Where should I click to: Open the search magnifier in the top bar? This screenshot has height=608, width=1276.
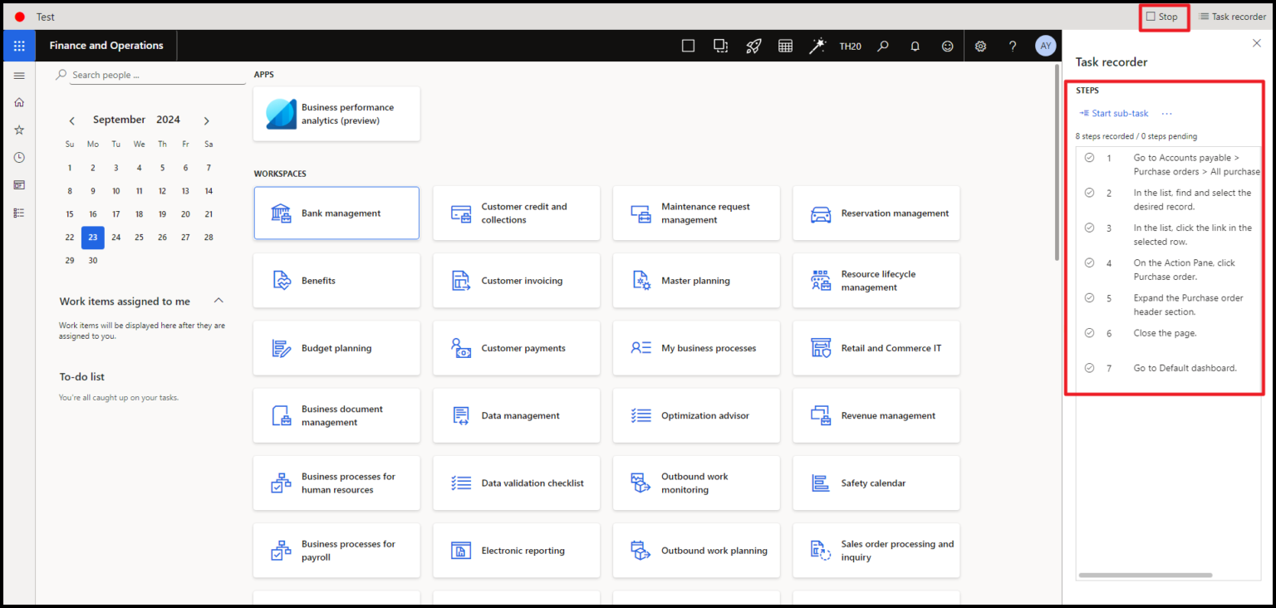[x=882, y=46]
